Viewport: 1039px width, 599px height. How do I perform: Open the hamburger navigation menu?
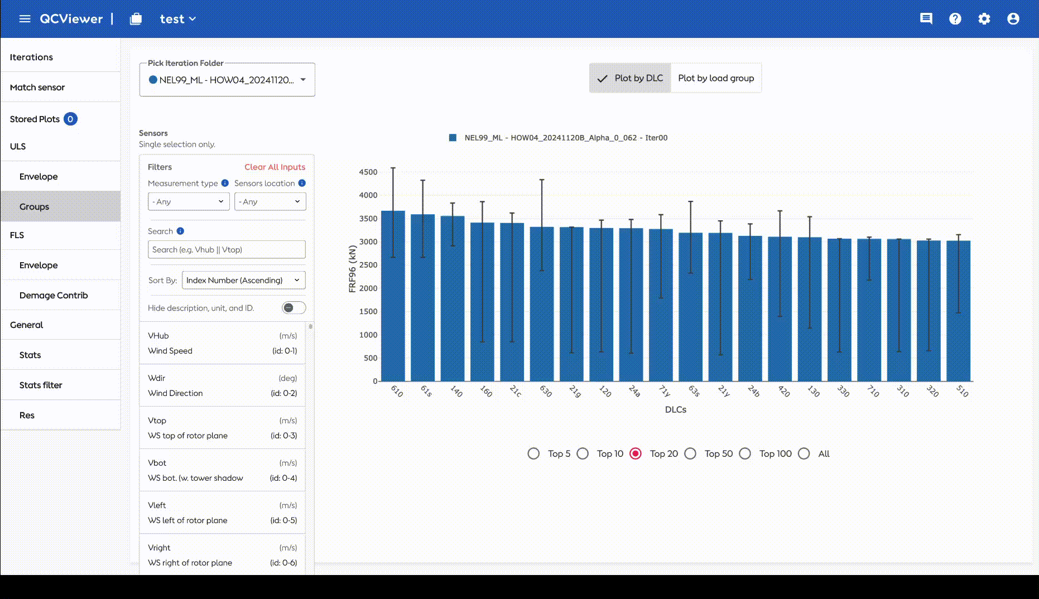(x=25, y=19)
